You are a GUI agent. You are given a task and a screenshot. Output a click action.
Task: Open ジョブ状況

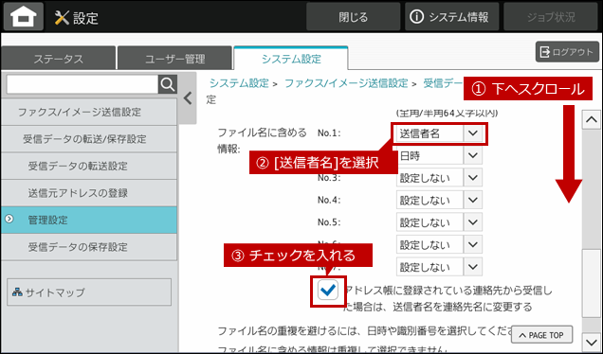click(551, 17)
